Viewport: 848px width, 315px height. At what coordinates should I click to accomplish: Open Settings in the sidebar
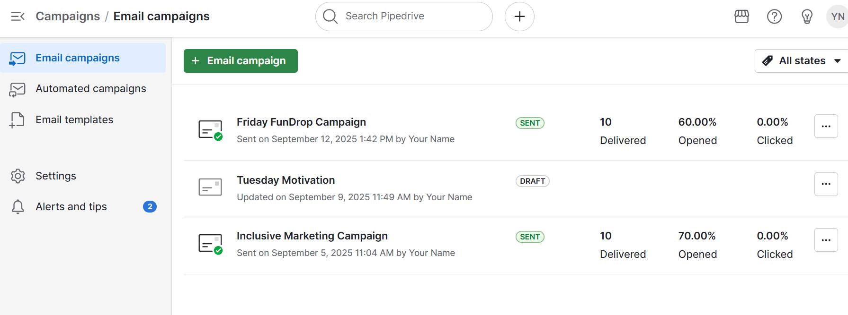pyautogui.click(x=83, y=176)
